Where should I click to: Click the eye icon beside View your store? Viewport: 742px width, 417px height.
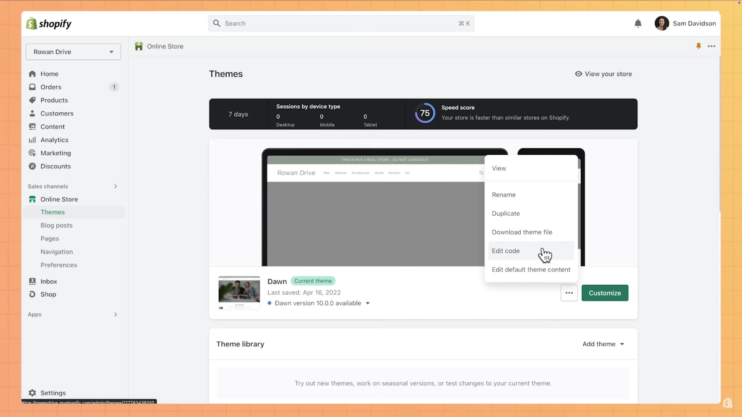click(579, 74)
